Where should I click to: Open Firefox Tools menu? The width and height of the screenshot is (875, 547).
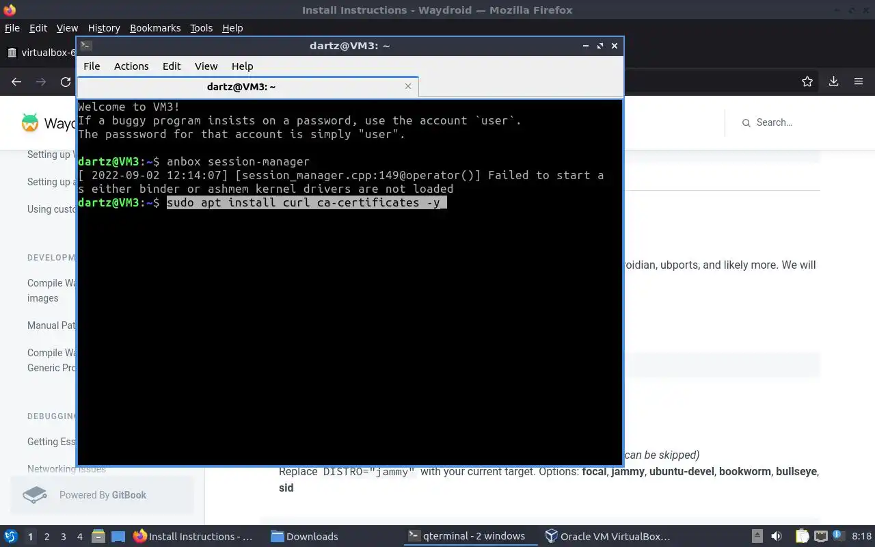coord(201,28)
